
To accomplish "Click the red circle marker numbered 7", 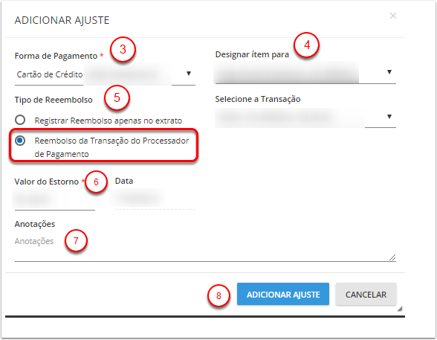I will [76, 240].
